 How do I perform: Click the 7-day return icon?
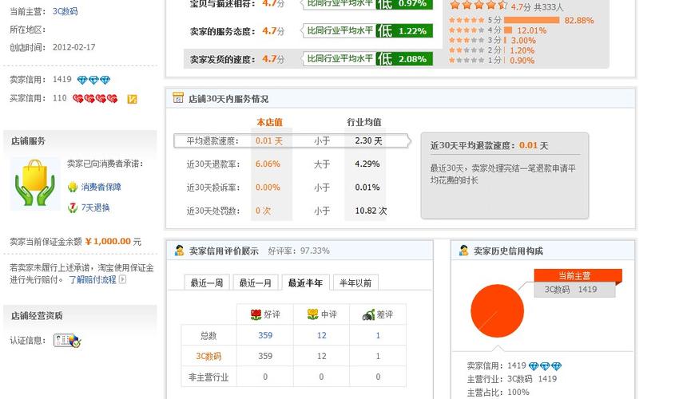(73, 207)
